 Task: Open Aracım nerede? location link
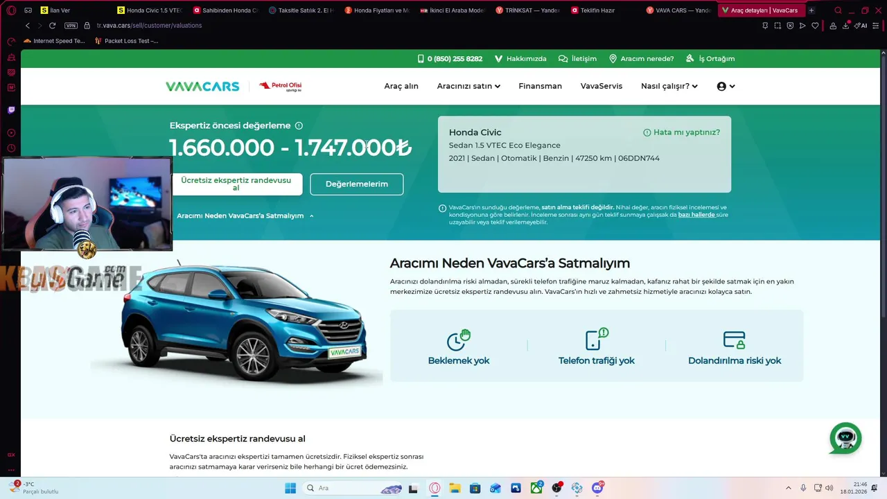point(641,59)
